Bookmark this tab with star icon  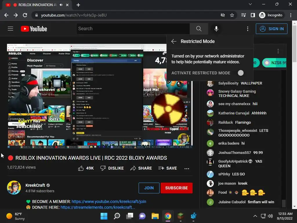[x=232, y=15]
